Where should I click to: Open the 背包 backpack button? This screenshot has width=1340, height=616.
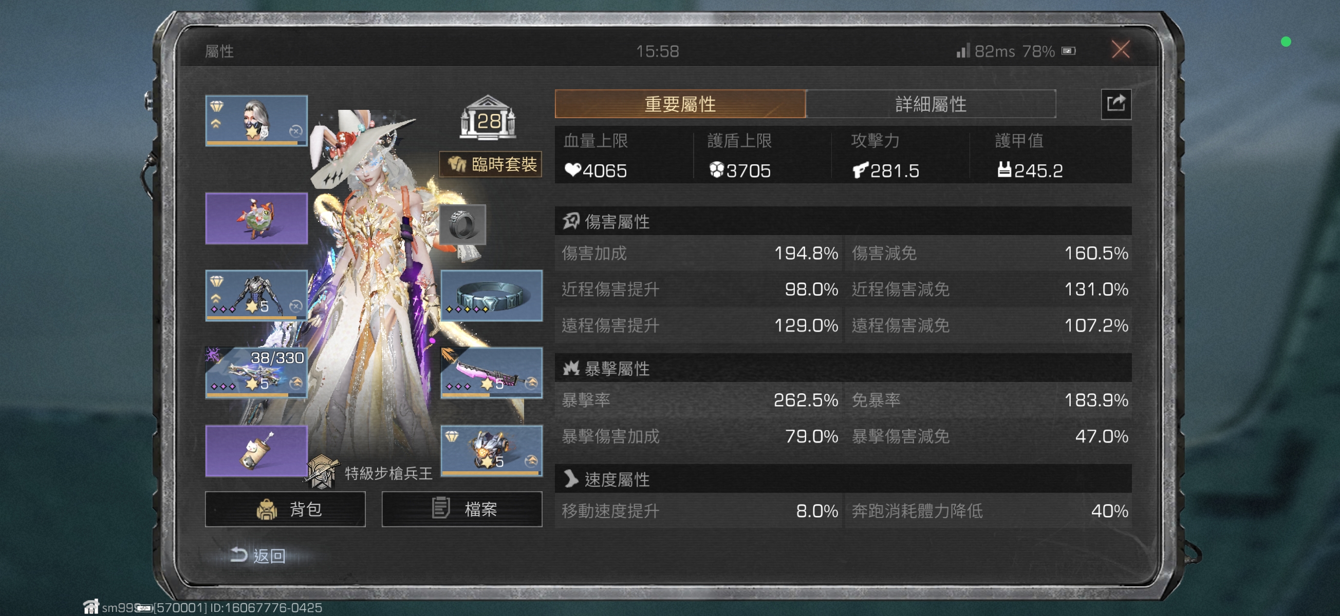pyautogui.click(x=285, y=509)
